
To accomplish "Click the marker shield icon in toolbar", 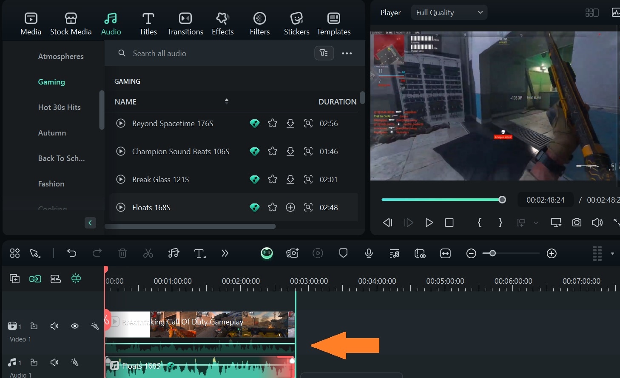I will (343, 253).
